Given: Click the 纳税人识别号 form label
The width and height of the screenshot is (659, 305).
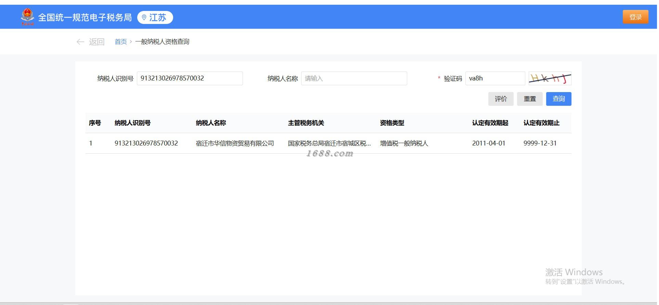Looking at the screenshot, I should [115, 79].
